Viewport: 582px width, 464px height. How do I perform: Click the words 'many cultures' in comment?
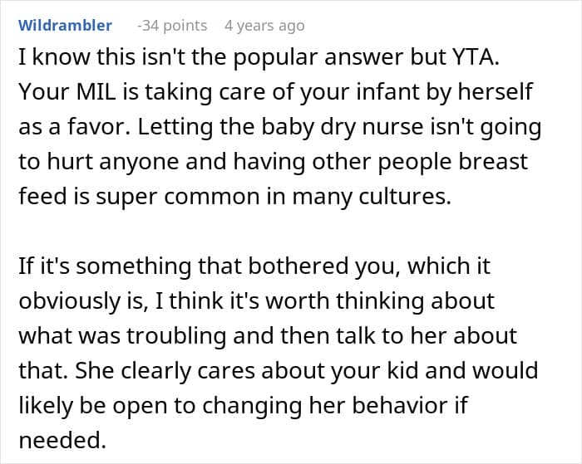(372, 197)
